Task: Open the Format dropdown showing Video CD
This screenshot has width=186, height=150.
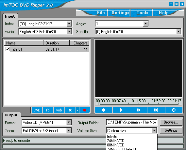Action: coord(69,122)
